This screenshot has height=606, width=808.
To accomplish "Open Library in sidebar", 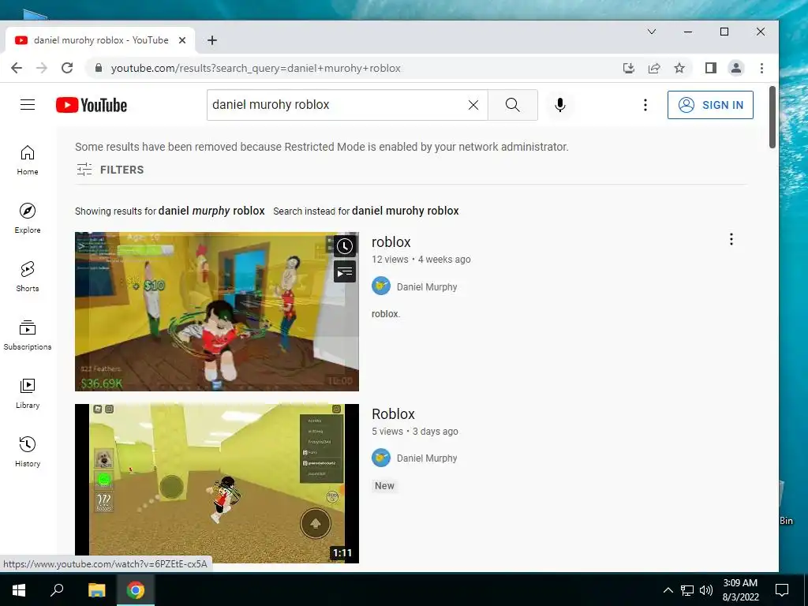I will pos(28,393).
